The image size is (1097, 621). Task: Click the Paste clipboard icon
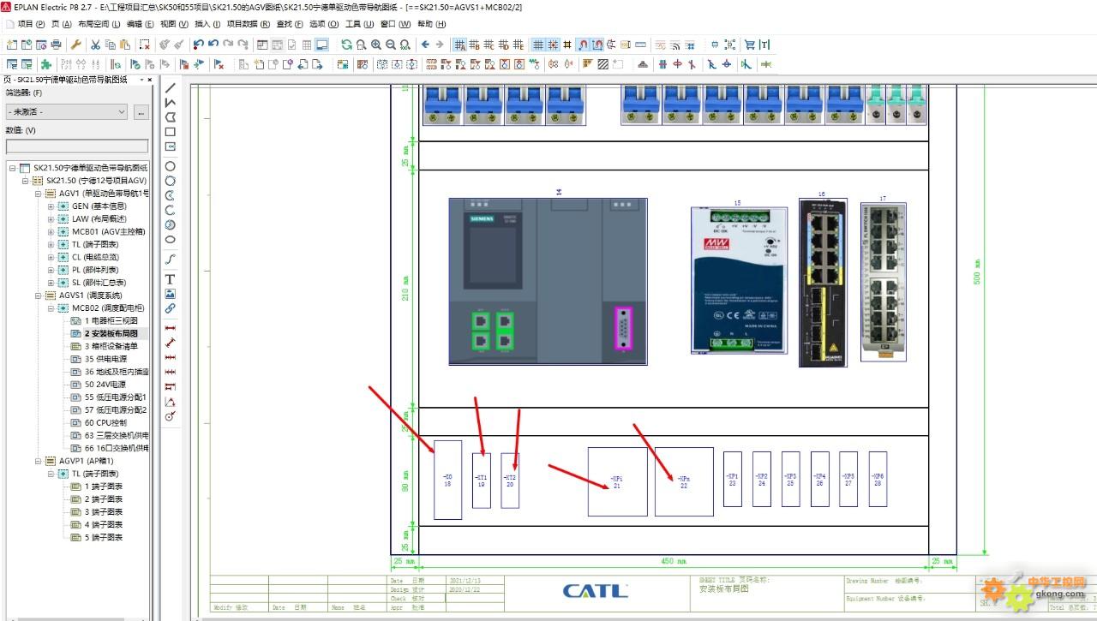tap(125, 45)
